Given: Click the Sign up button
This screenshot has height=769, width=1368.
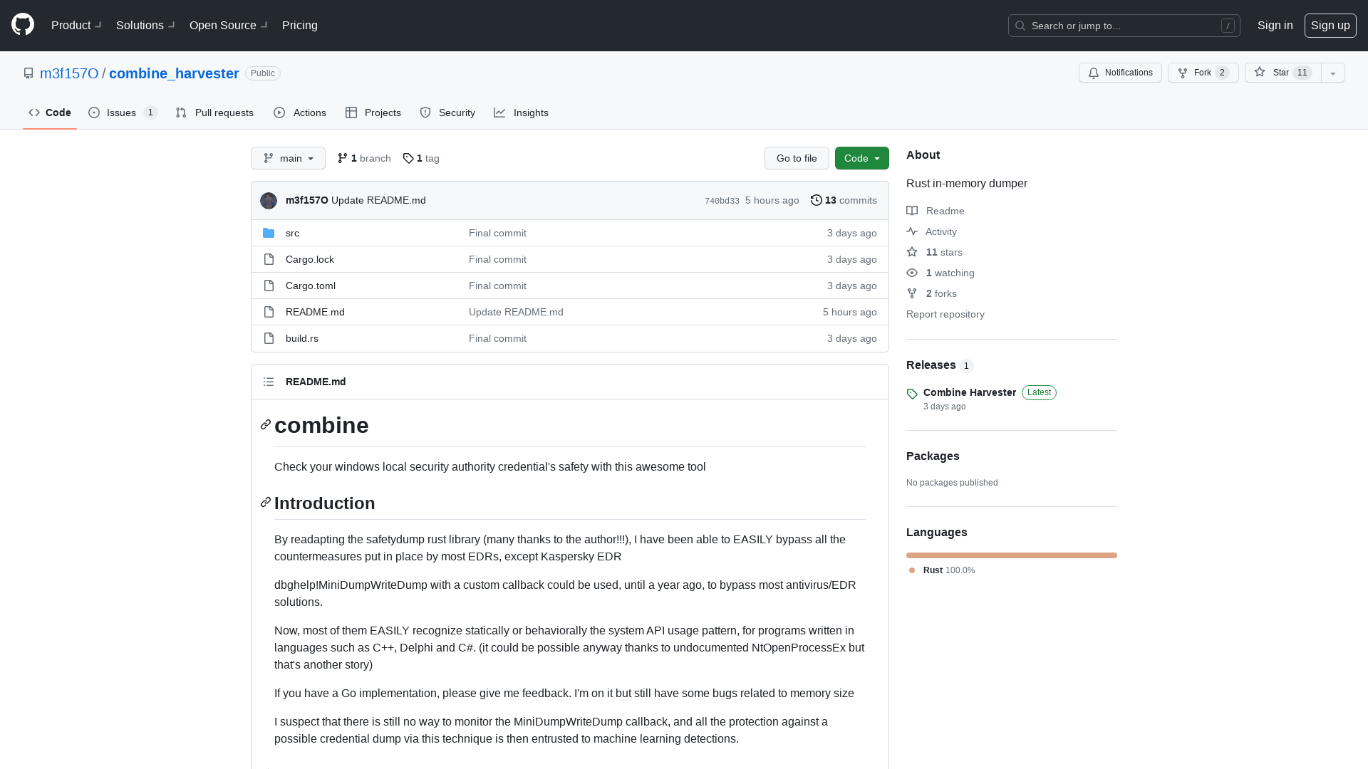Looking at the screenshot, I should 1330,26.
